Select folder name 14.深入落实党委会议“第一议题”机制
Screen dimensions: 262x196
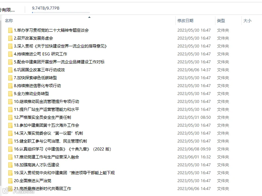click(x=49, y=133)
